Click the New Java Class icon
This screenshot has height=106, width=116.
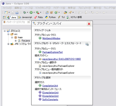(56, 13)
